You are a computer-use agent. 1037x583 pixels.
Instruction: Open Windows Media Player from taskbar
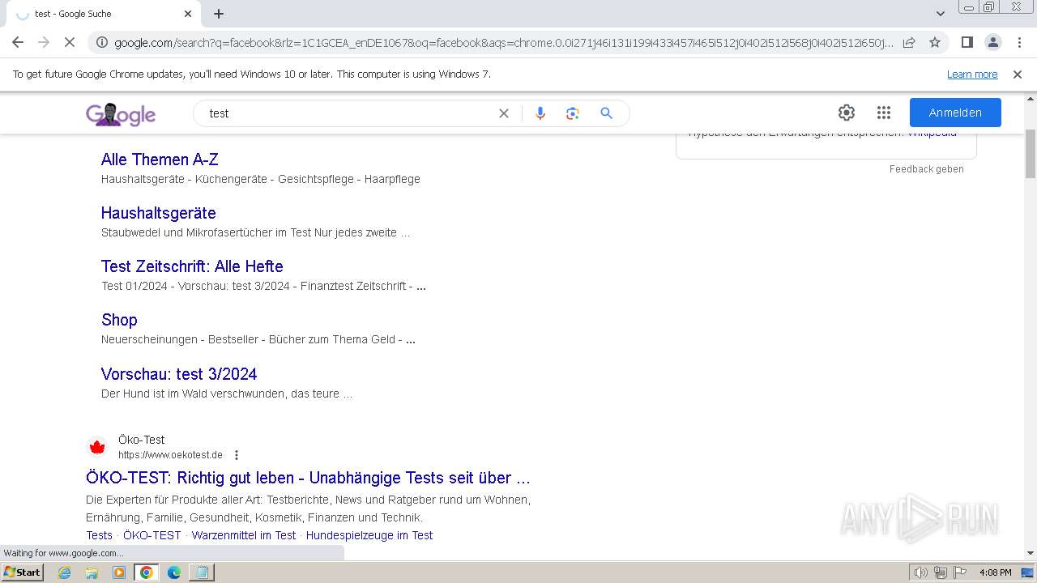[119, 572]
